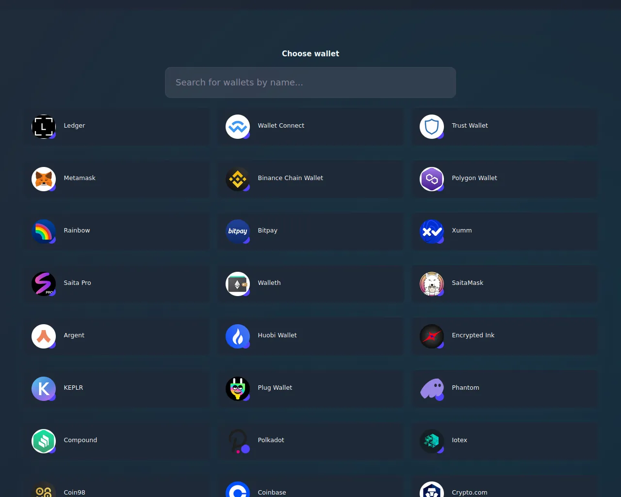Focus the wallet name search field
Image resolution: width=621 pixels, height=497 pixels.
click(310, 83)
